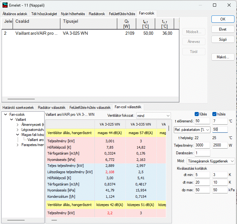Open the Határoló szerkezetek tab
The image size is (237, 224).
coord(18,108)
